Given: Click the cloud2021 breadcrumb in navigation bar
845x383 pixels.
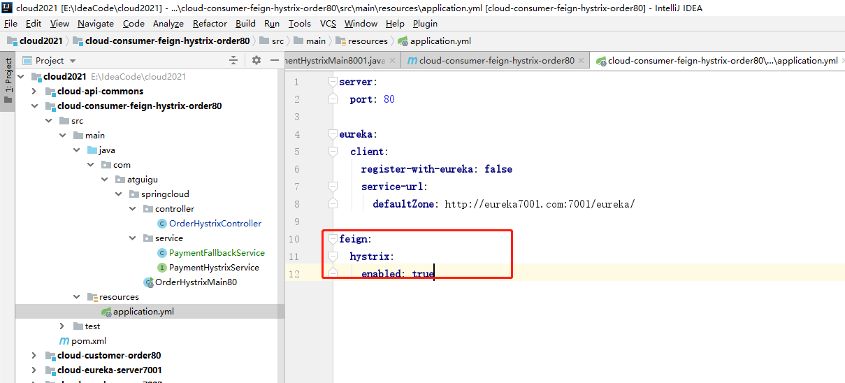Looking at the screenshot, I should point(34,41).
